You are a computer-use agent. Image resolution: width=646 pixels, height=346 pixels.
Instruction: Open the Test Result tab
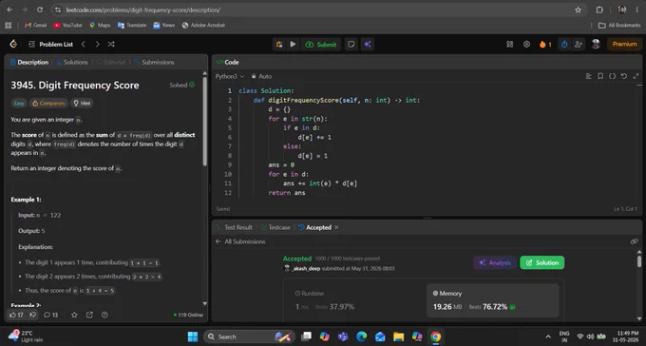click(235, 227)
